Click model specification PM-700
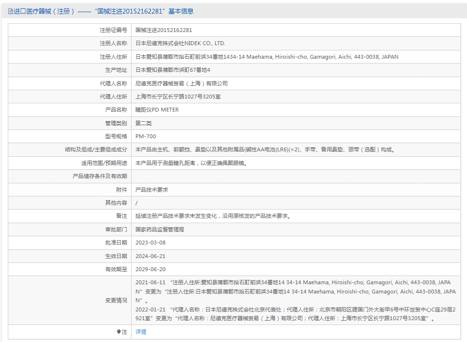467x342 pixels. [146, 136]
